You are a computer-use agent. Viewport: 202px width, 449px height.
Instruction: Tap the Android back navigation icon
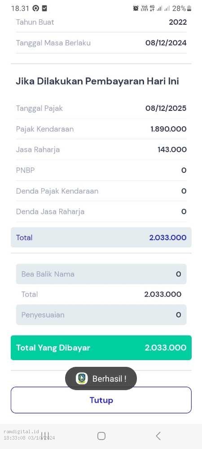point(158,436)
